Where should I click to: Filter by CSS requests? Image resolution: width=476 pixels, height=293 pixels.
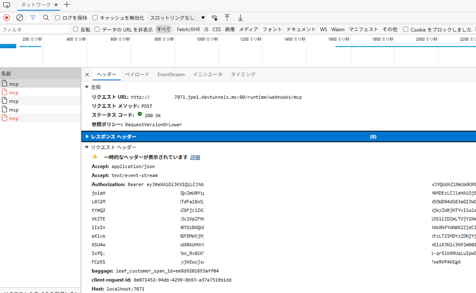[217, 29]
